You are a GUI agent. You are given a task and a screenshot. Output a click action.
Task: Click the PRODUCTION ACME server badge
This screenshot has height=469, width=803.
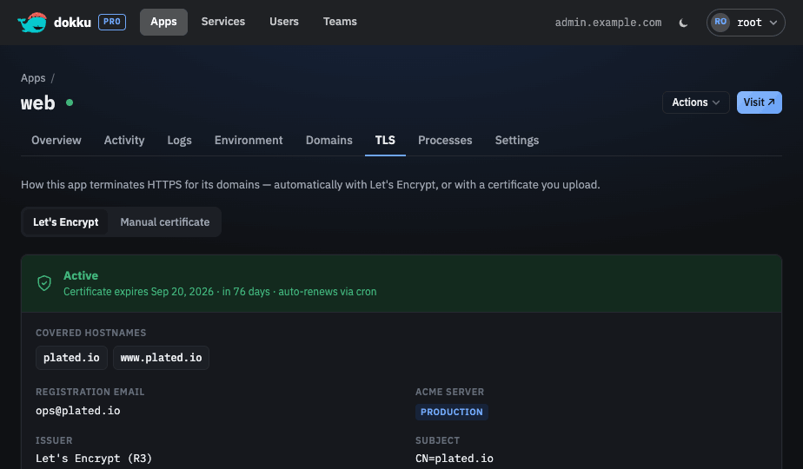[x=452, y=413]
